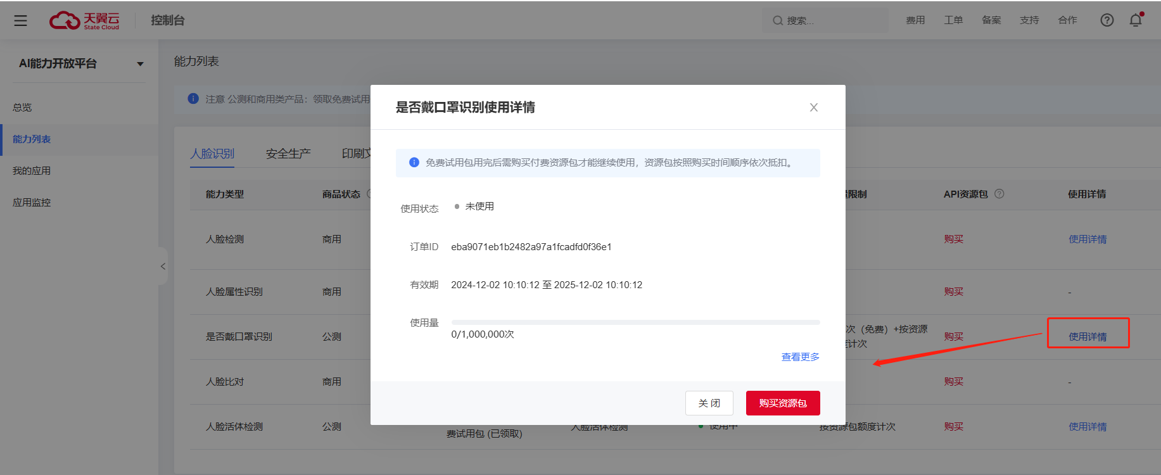Click the 人脸比对 row name
Screen dimensions: 1161x475
pos(225,382)
